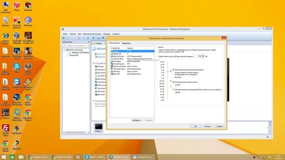This screenshot has height=160, width=285.
Task: Open the Internet Explorer desktop icon
Action: 6,38
